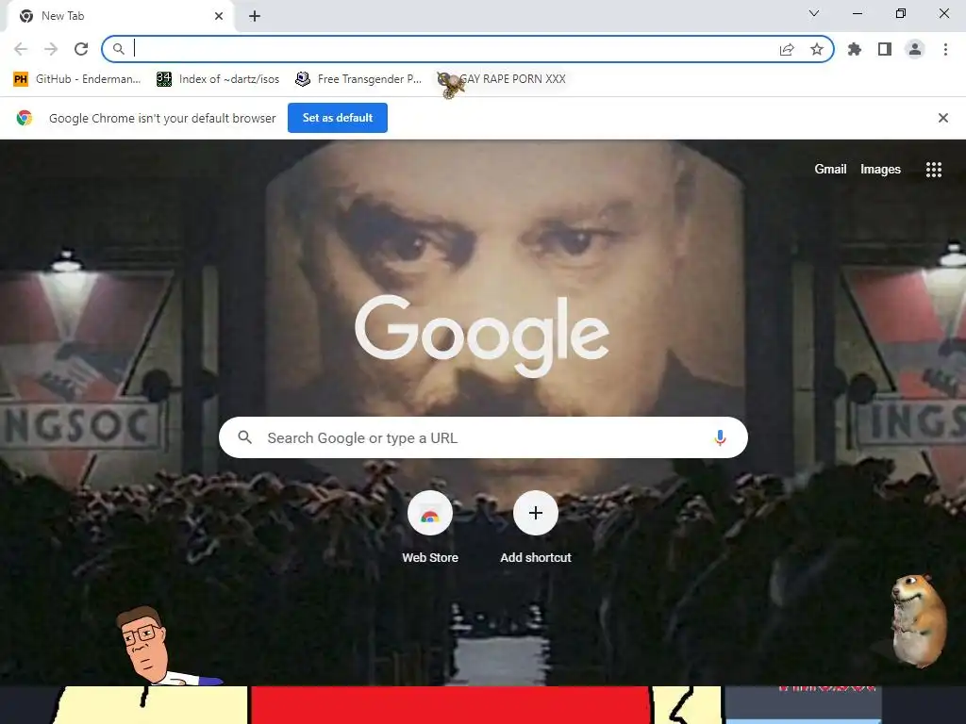Open Google Images link

(880, 169)
